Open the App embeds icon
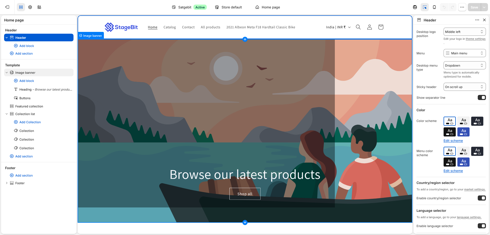Image resolution: width=490 pixels, height=235 pixels. pyautogui.click(x=39, y=7)
